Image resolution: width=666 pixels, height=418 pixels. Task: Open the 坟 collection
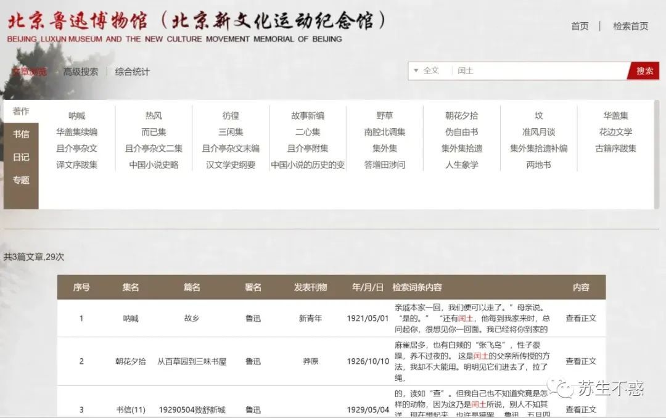tap(538, 115)
